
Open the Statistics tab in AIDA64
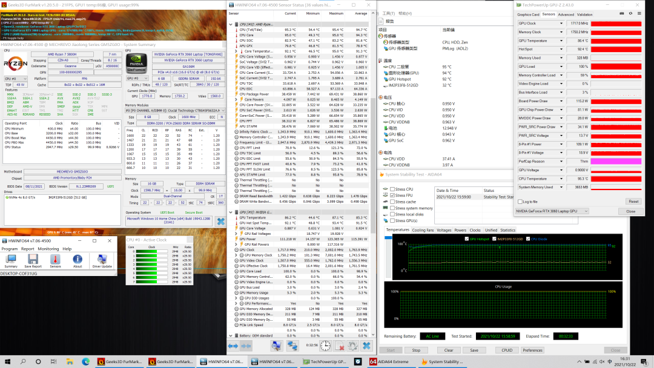507,230
